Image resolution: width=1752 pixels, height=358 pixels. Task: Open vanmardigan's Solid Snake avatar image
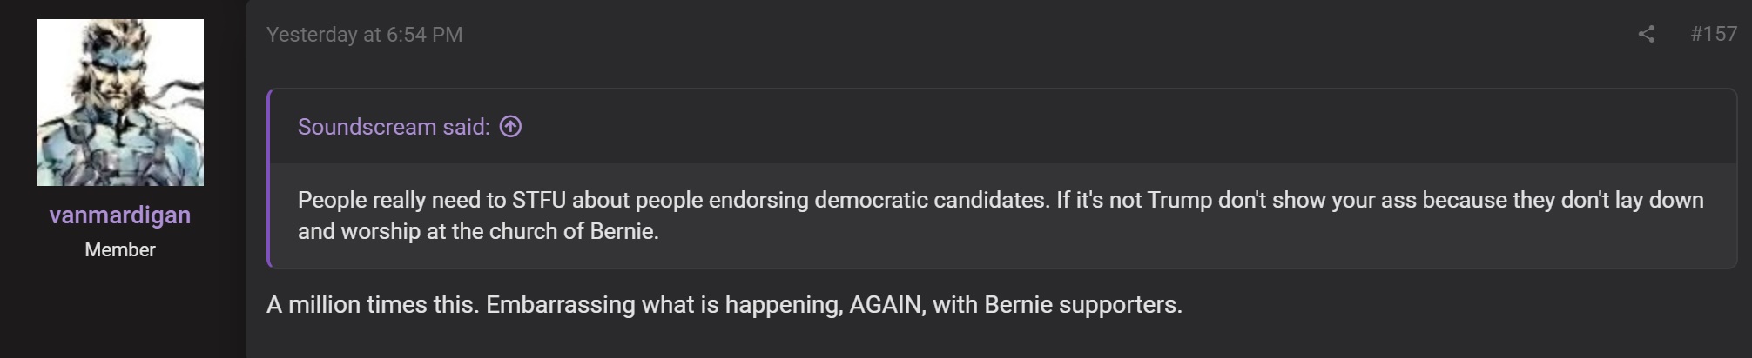pos(120,103)
